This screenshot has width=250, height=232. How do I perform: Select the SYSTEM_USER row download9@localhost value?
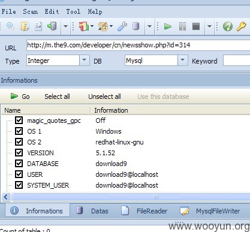pyautogui.click(x=126, y=185)
